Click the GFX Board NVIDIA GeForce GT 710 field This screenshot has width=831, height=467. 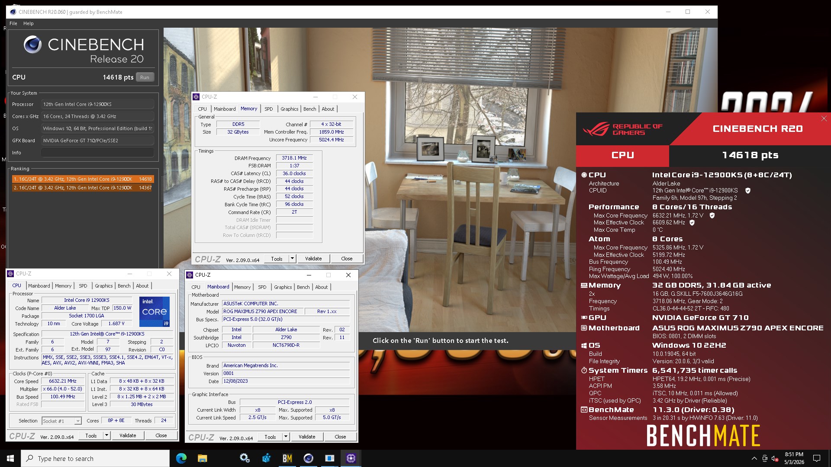(x=97, y=141)
